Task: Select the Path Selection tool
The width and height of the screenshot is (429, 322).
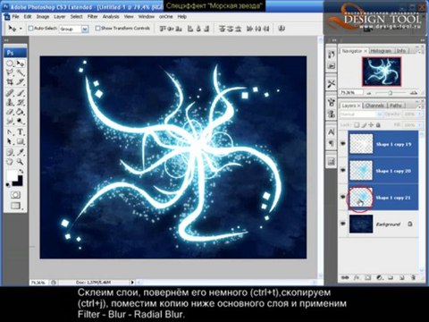Action: pos(10,141)
